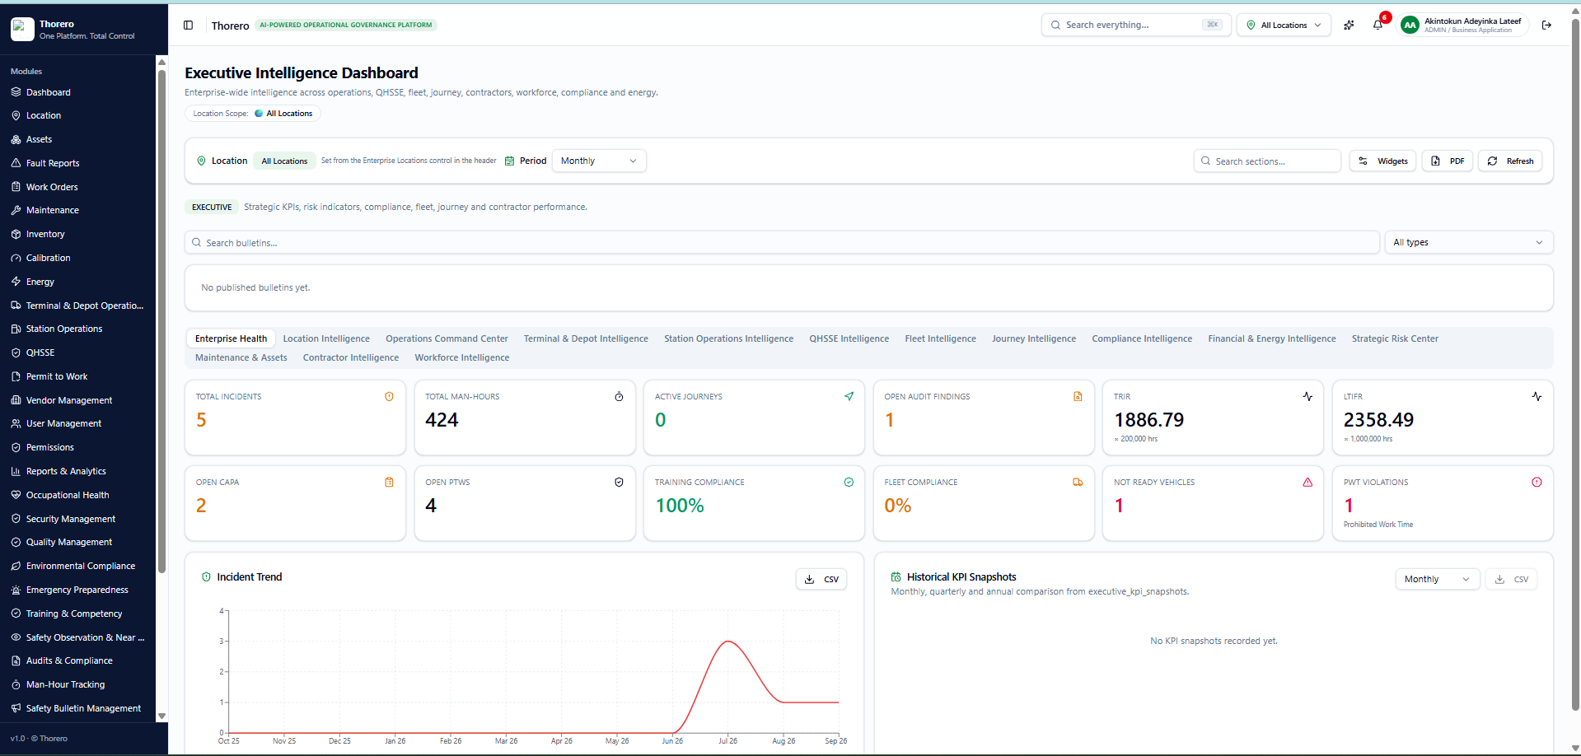
Task: Click the Training Compliance check icon
Action: tap(849, 482)
